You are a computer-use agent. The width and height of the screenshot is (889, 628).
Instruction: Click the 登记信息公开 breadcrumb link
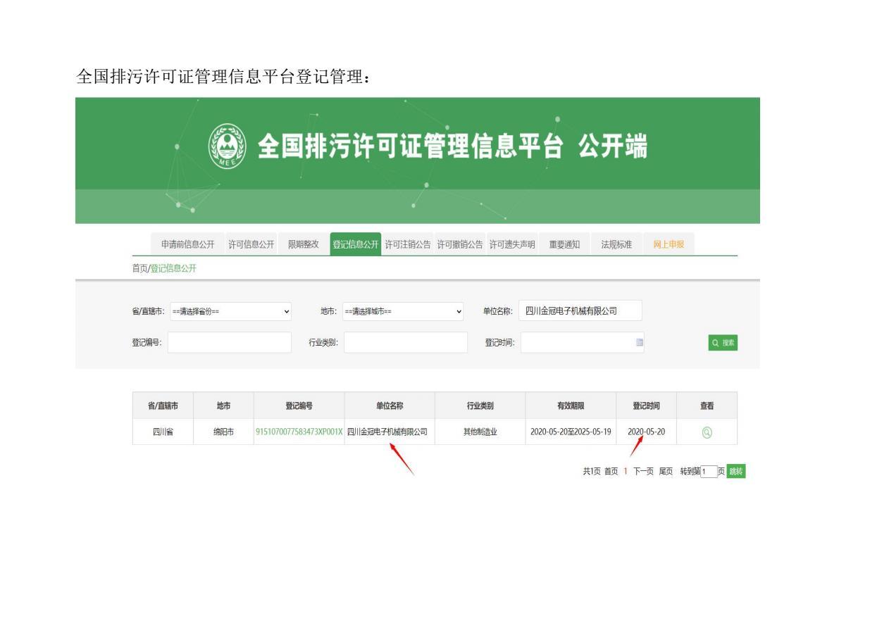click(x=174, y=268)
